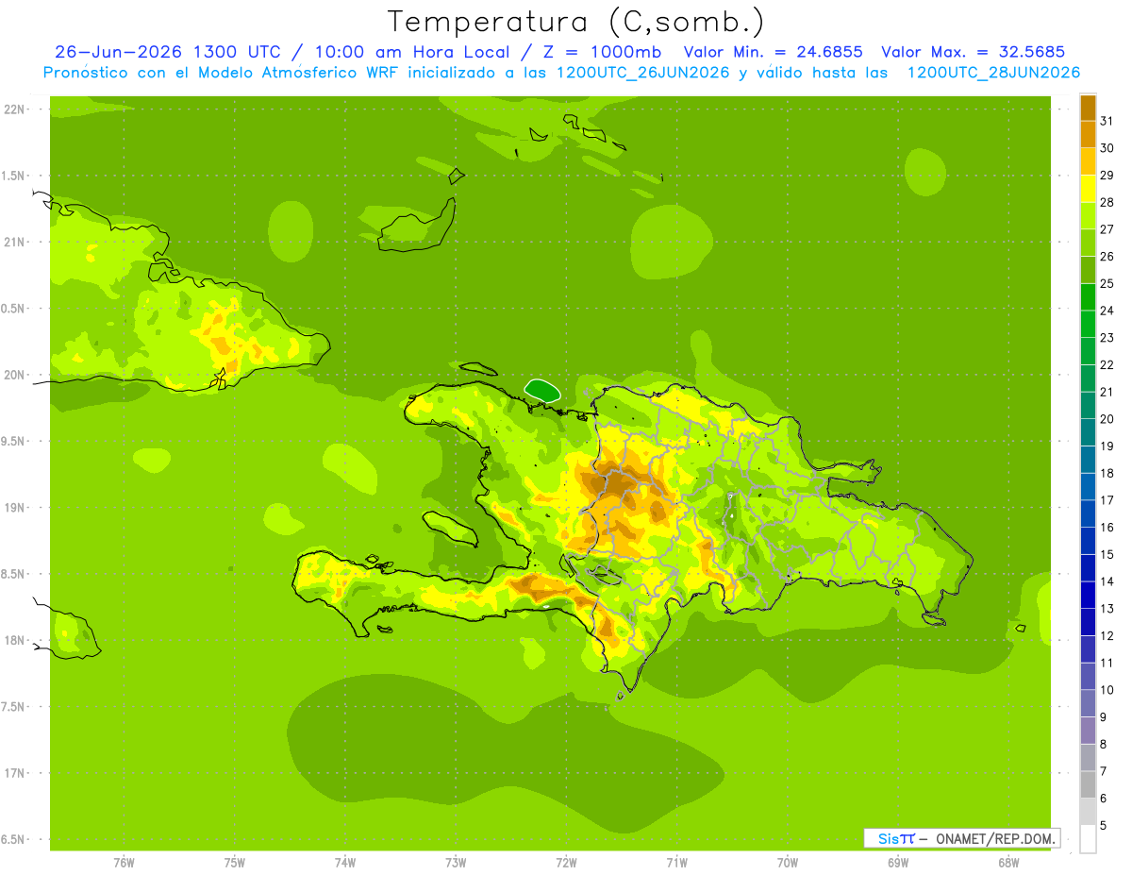
Task: Click the darkest orange legend swatch above 31
Action: [x=1088, y=107]
